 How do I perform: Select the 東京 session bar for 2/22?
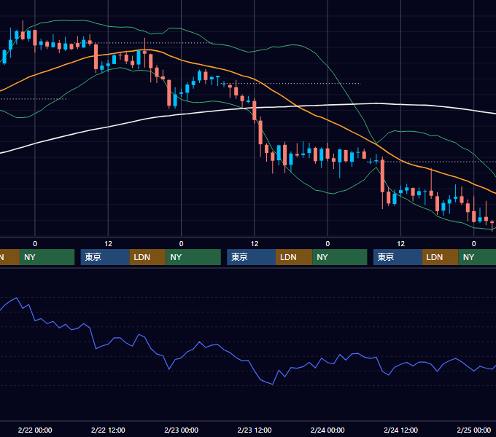[105, 257]
